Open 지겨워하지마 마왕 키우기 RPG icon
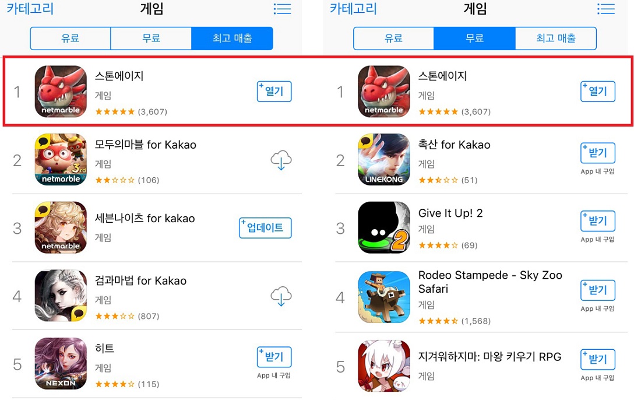The height and width of the screenshot is (400, 641). [384, 366]
